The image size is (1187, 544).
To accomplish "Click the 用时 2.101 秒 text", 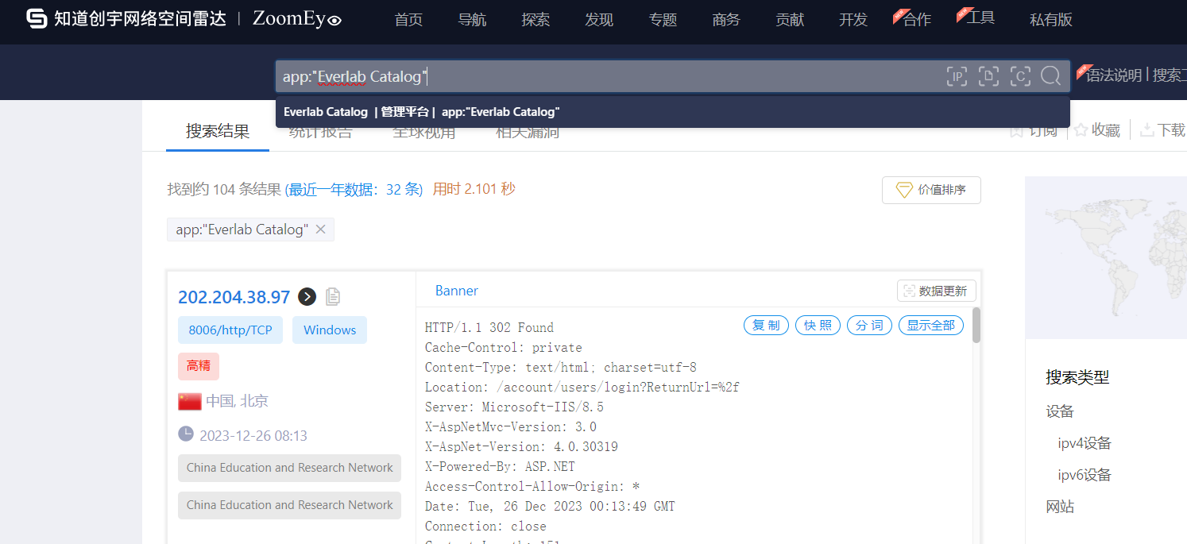I will (474, 189).
